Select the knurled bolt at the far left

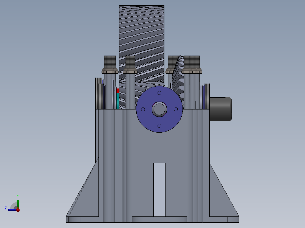coord(110,62)
